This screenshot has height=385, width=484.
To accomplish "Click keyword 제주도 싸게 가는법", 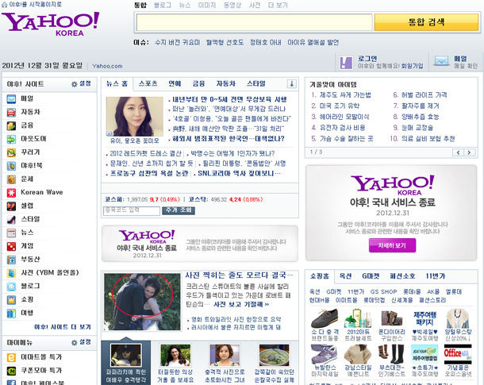I will (345, 95).
